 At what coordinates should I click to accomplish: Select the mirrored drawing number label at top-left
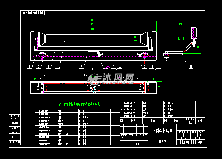click(33, 13)
